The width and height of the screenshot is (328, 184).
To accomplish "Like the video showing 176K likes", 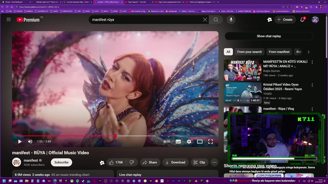I will tap(116, 163).
